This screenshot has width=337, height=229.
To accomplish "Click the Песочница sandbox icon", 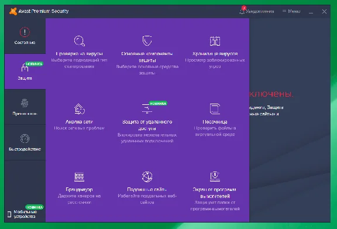I will pos(215,109).
